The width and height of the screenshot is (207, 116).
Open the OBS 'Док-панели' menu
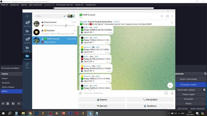click(35, 5)
